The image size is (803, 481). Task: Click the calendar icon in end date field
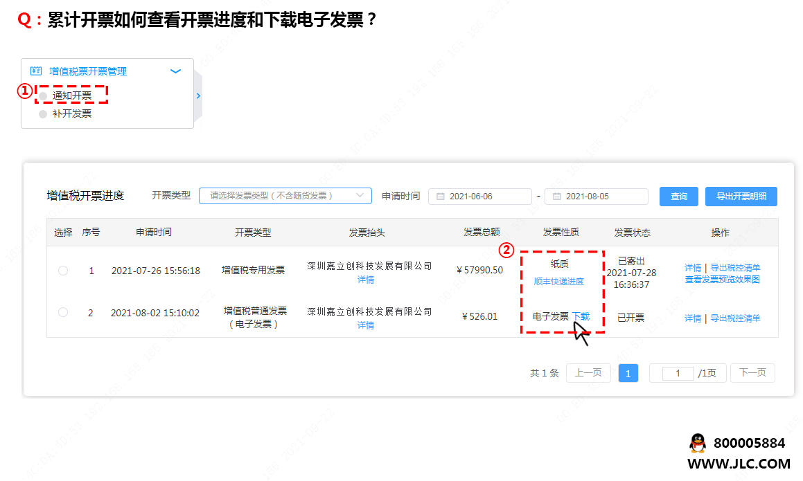tap(556, 197)
